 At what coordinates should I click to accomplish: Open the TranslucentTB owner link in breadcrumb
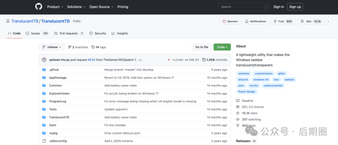pos(25,21)
